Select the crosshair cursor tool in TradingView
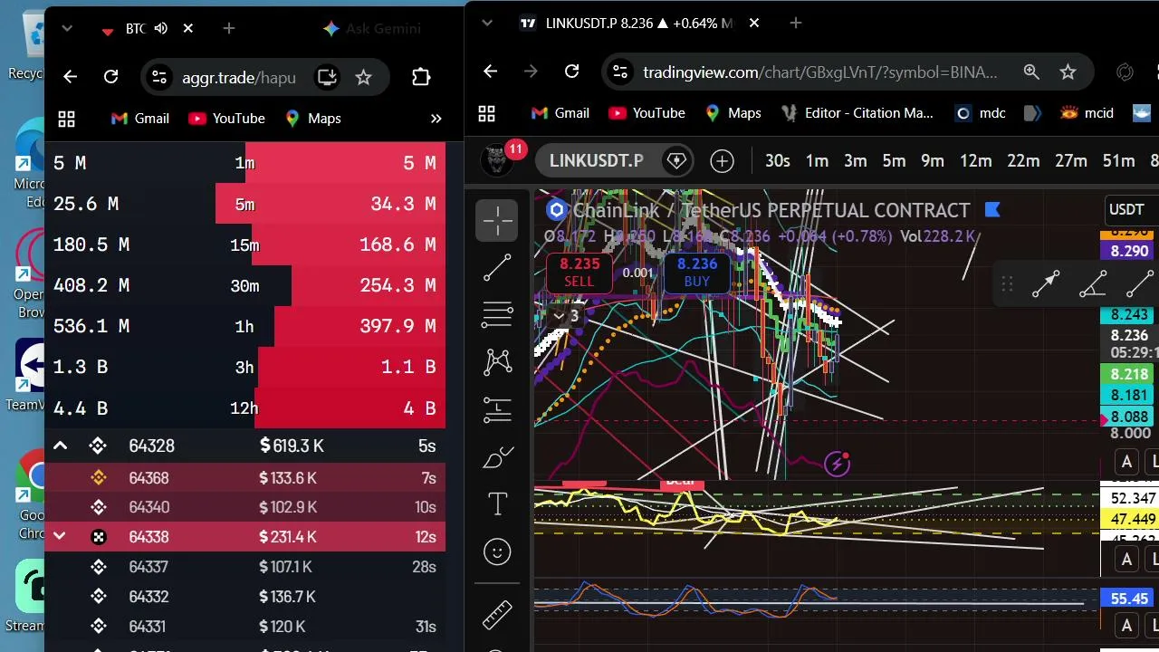 tap(497, 221)
